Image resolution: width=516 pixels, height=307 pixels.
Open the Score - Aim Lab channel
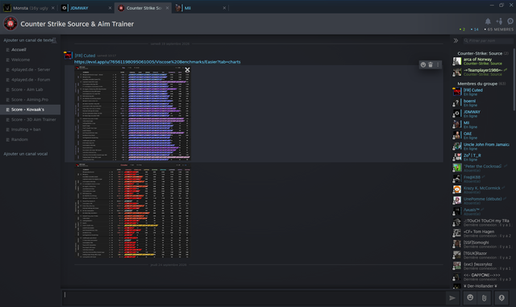[31, 89]
